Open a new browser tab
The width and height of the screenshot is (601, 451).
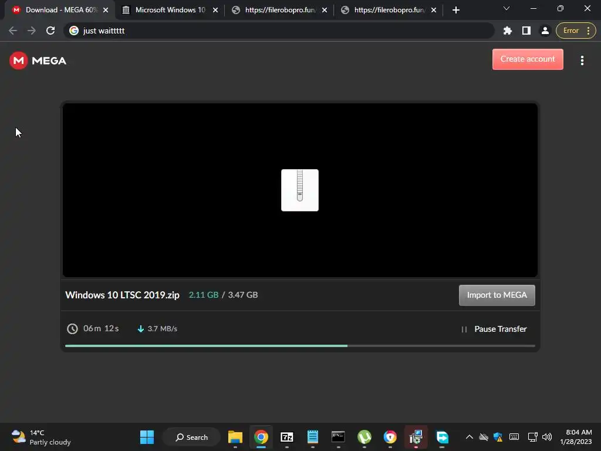(x=455, y=10)
